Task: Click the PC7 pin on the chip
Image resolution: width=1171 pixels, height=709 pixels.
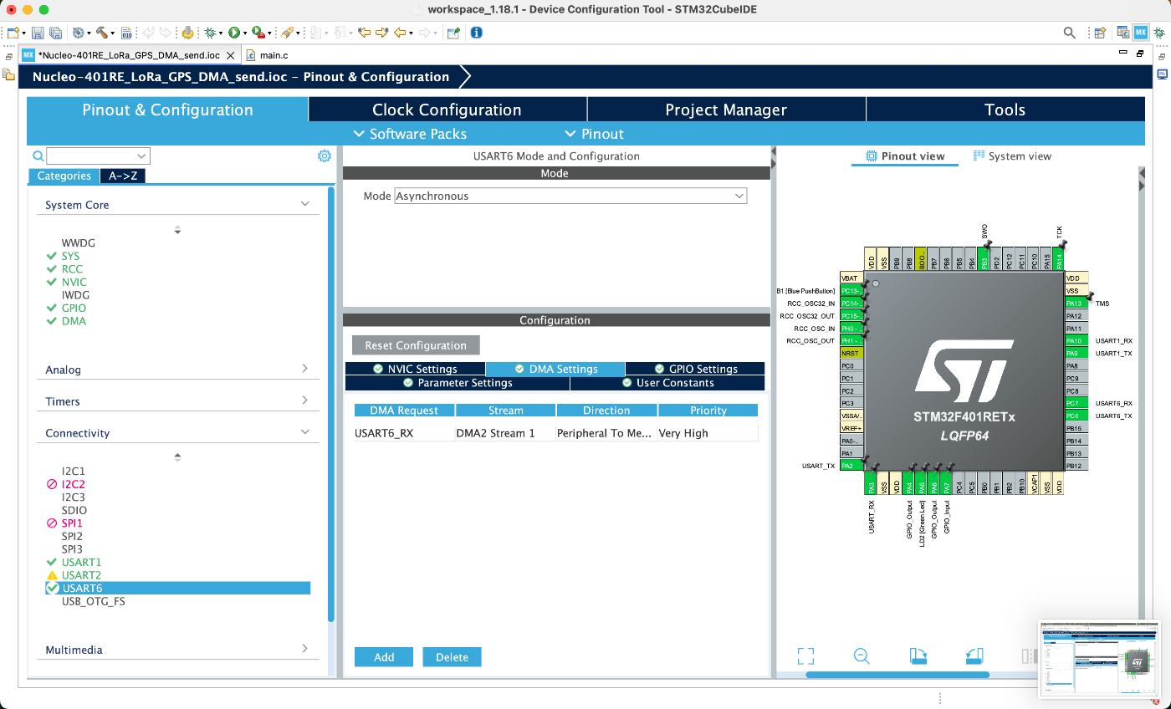Action: tap(1076, 403)
